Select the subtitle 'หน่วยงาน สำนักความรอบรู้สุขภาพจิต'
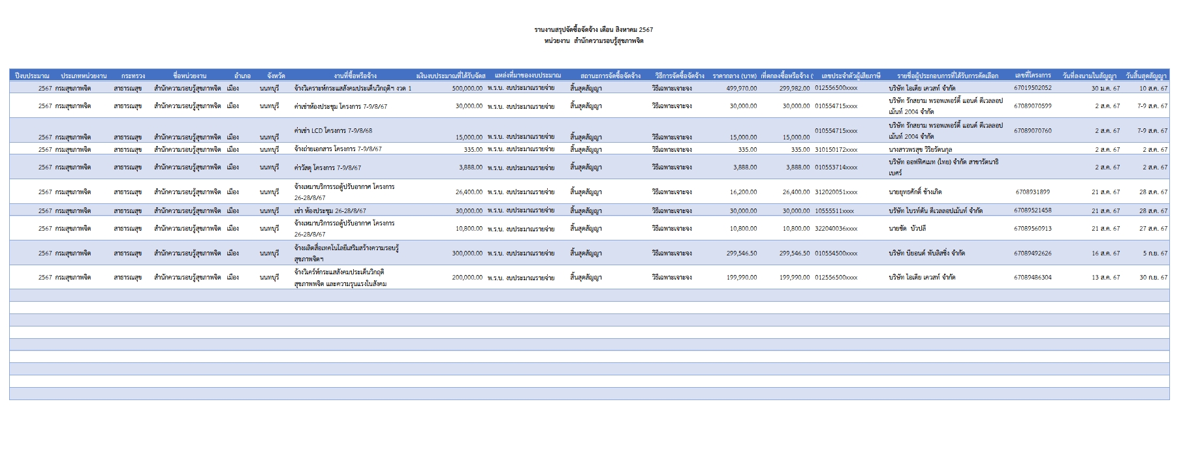 593,40
